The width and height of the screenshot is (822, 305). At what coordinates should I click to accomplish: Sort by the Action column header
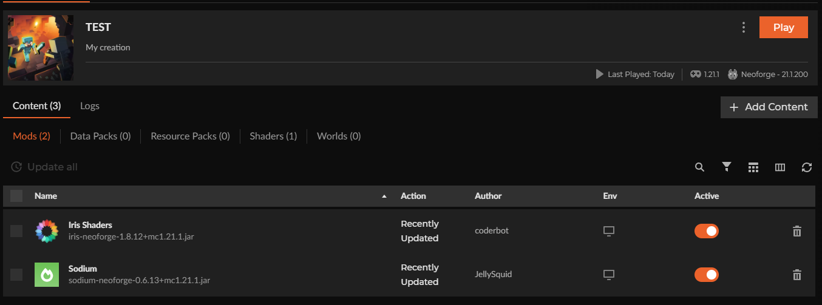tap(413, 196)
